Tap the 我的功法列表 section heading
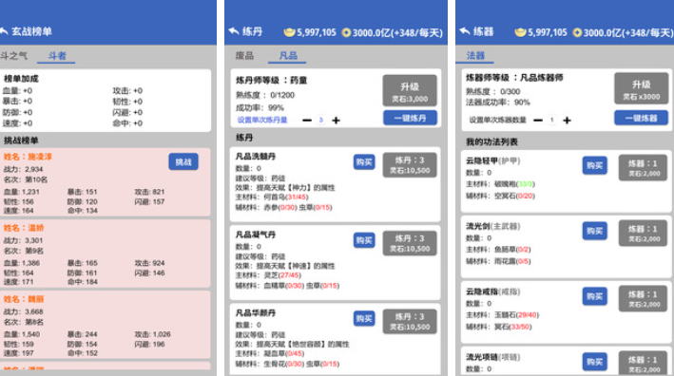The width and height of the screenshot is (674, 376). tap(491, 141)
